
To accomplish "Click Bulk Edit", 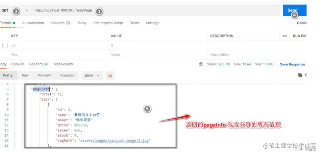I will pos(300,36).
